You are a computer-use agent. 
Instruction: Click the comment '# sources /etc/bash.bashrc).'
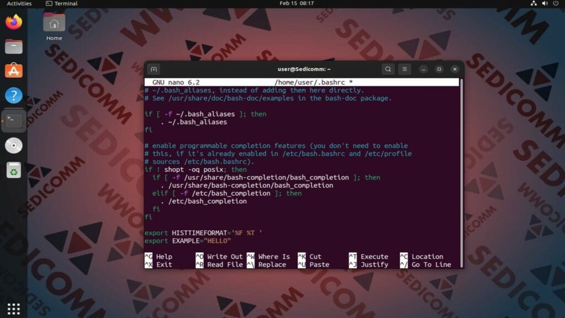click(x=200, y=162)
